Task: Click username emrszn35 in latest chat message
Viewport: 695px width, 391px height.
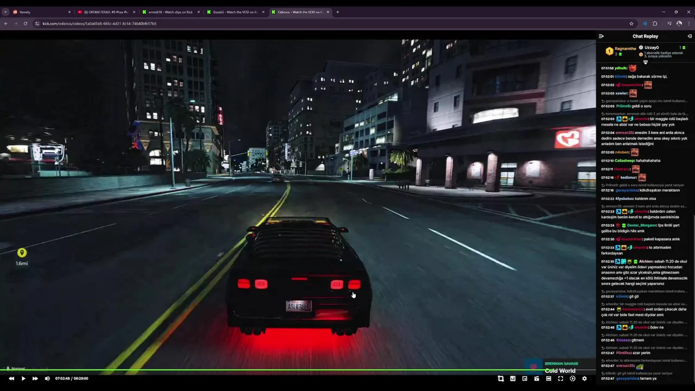Action: [624, 365]
